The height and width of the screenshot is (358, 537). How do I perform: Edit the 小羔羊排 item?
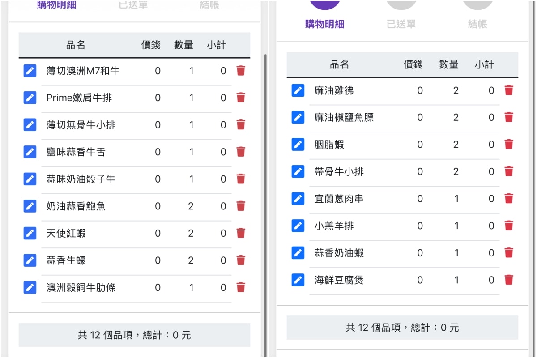(298, 226)
